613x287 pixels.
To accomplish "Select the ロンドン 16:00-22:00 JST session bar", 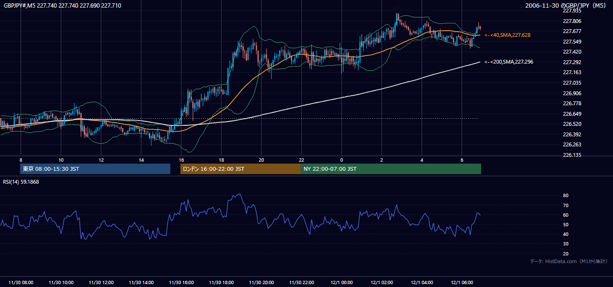I will pyautogui.click(x=240, y=169).
